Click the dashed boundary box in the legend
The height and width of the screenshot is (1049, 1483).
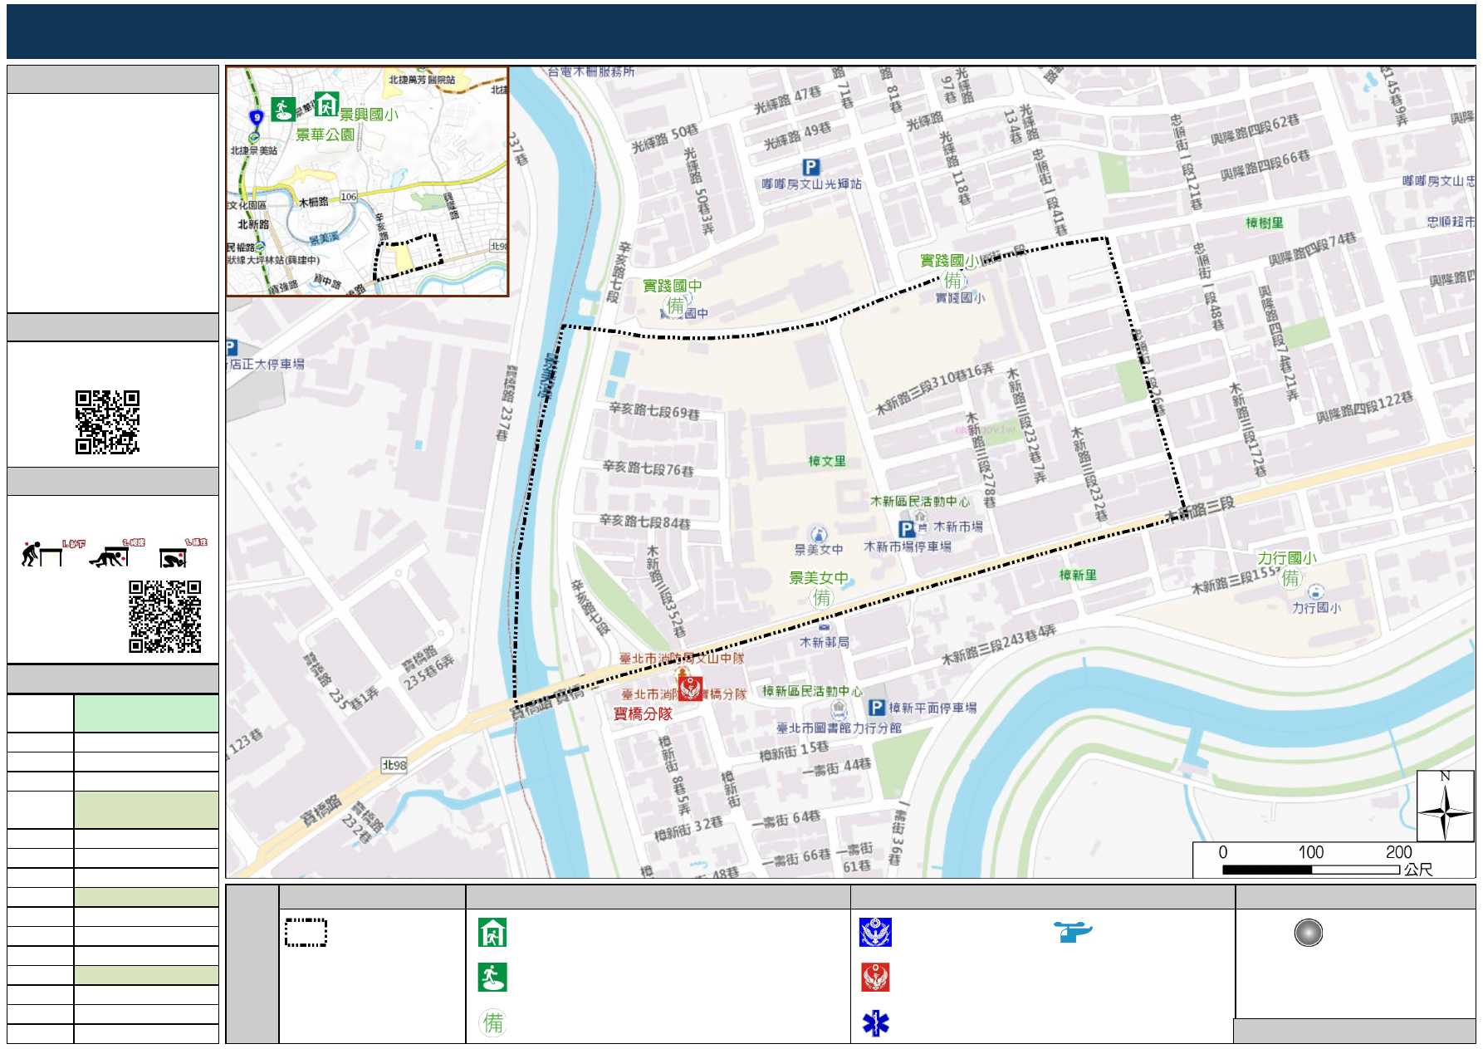[306, 933]
